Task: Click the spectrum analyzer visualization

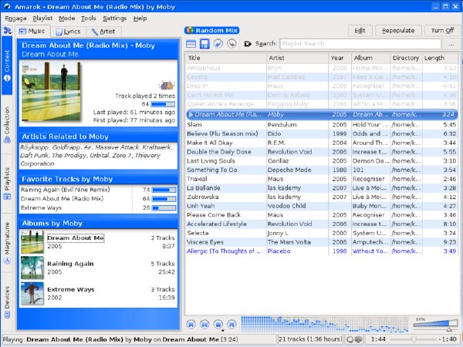Action: click(x=325, y=324)
